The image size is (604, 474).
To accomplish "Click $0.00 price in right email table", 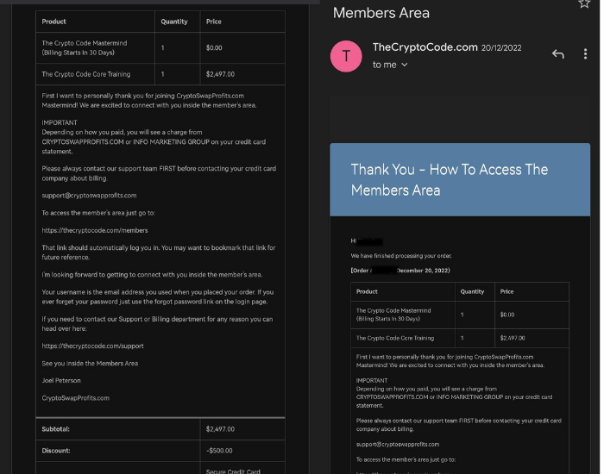I will 507,315.
